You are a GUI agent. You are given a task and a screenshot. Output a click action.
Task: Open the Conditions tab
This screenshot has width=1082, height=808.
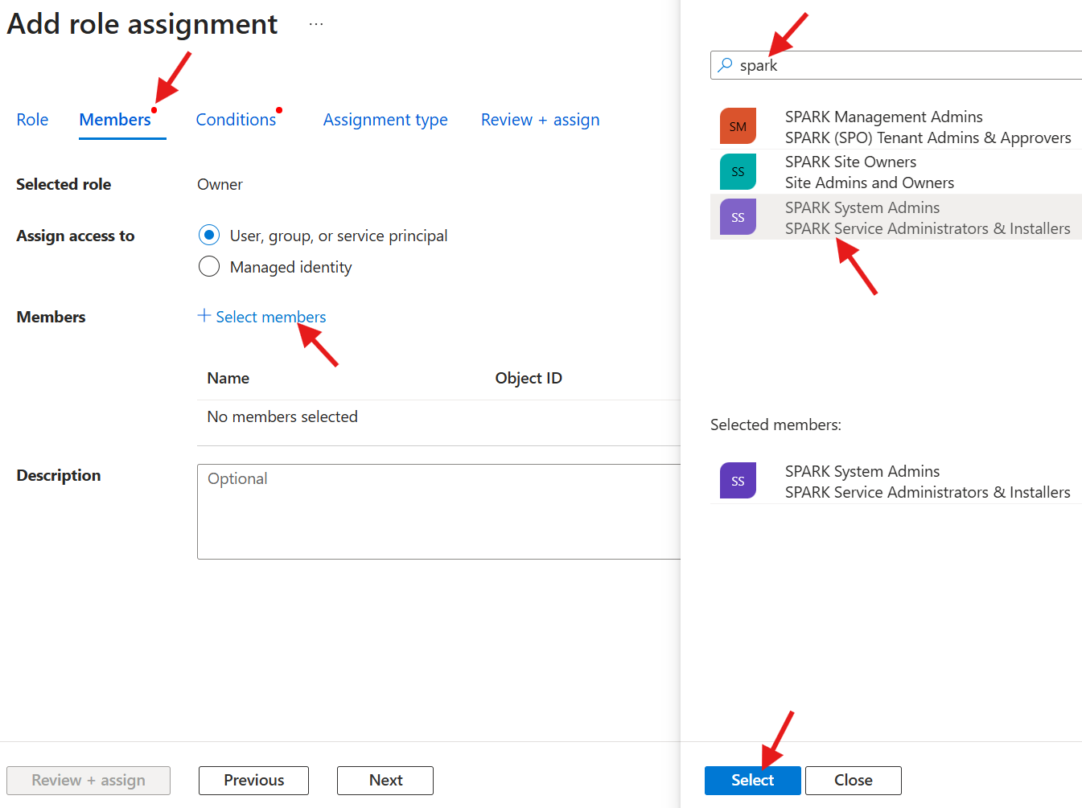tap(236, 120)
